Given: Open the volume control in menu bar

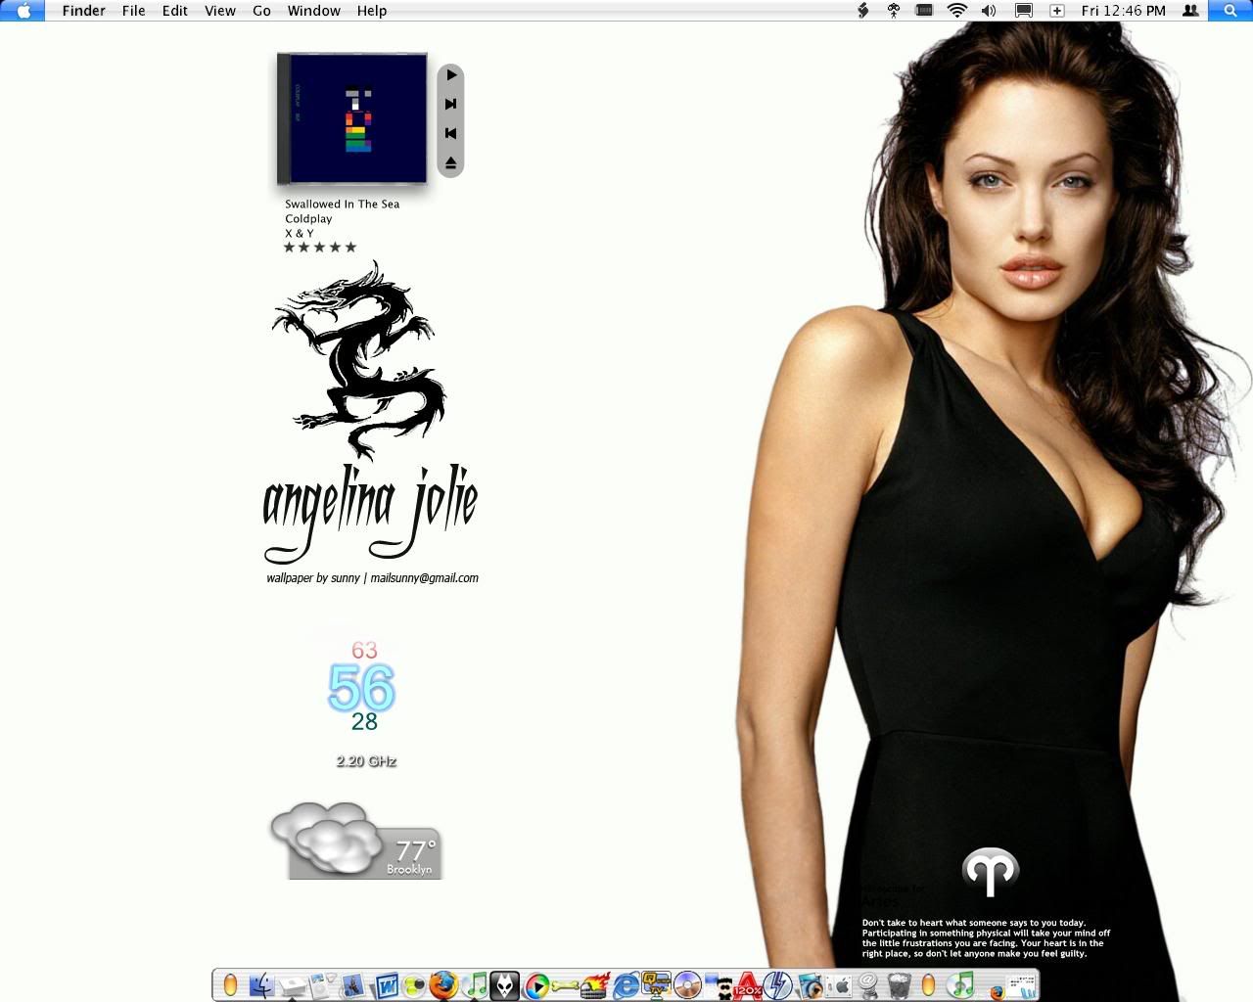Looking at the screenshot, I should [x=989, y=11].
